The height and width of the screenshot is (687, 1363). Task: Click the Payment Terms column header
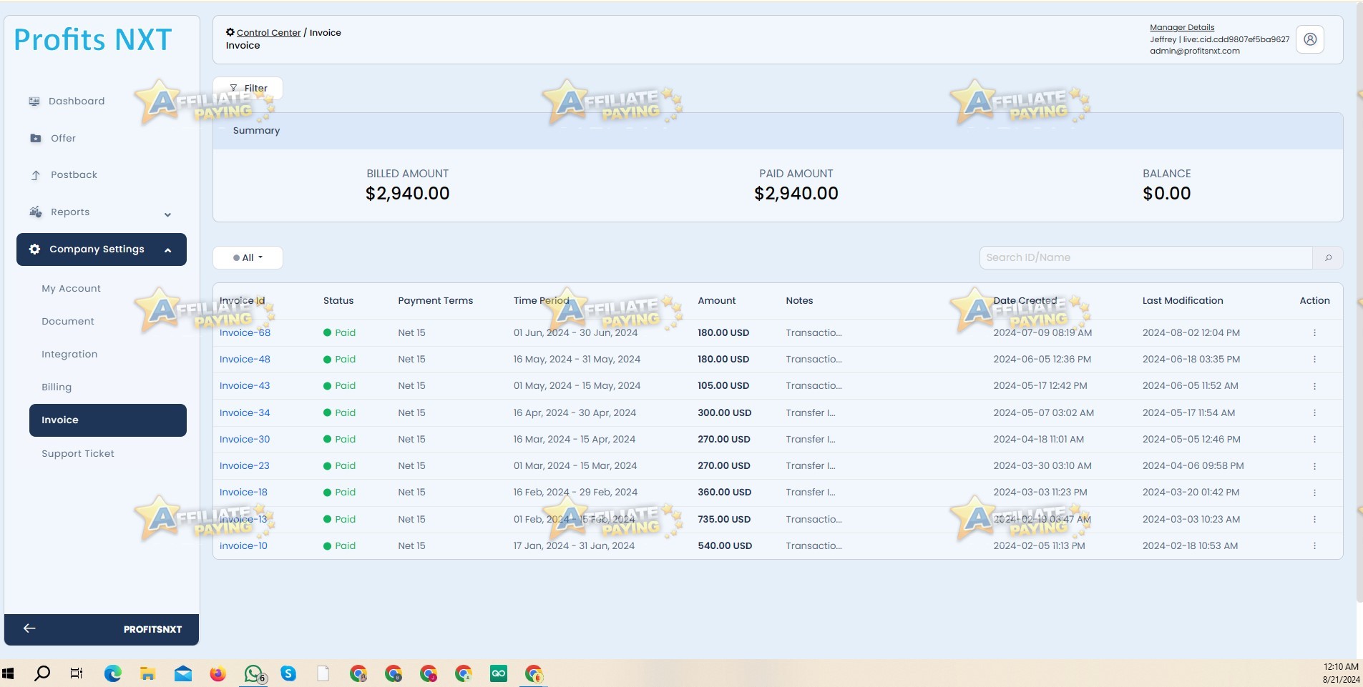[436, 301]
